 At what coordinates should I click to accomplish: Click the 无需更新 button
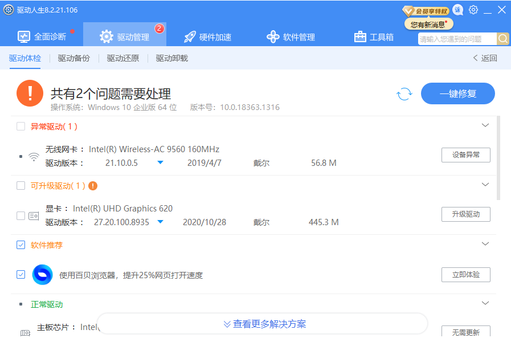(x=465, y=332)
